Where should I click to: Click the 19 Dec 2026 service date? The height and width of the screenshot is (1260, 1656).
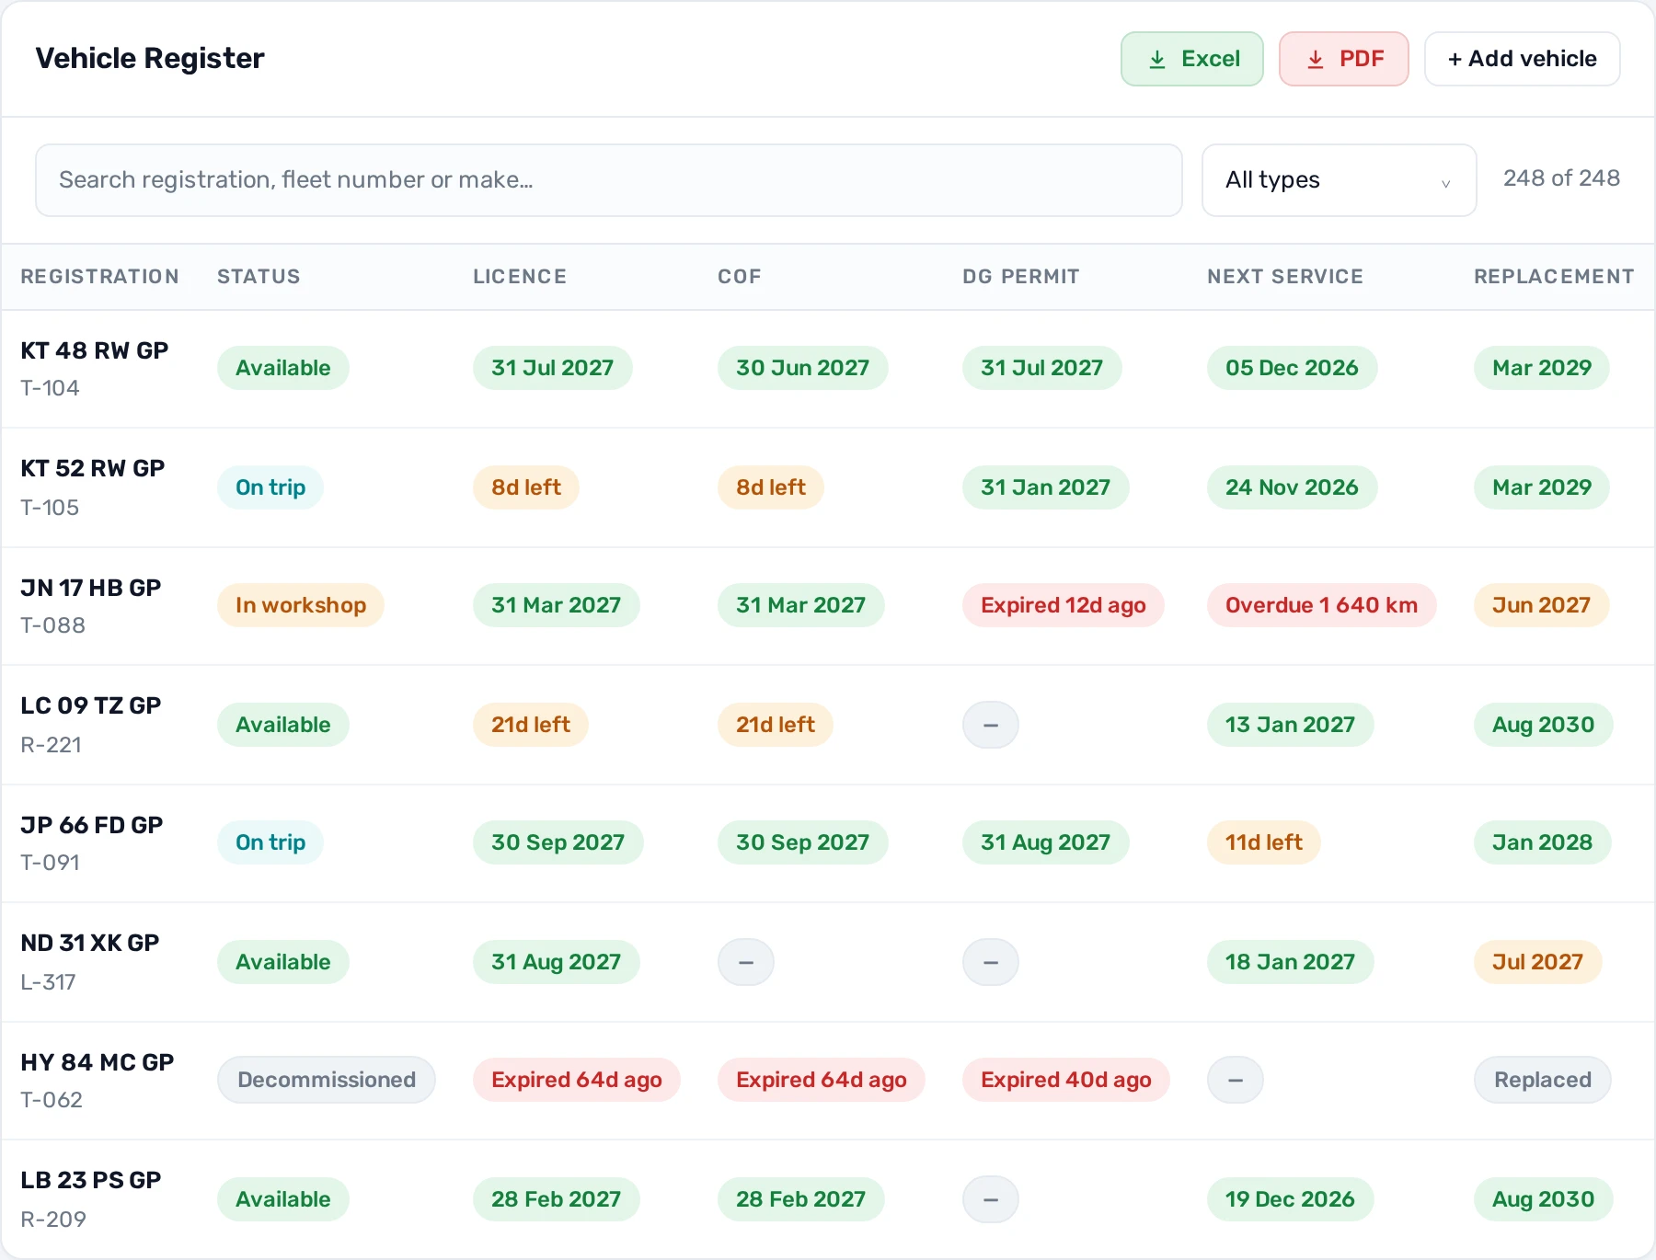(x=1290, y=1199)
